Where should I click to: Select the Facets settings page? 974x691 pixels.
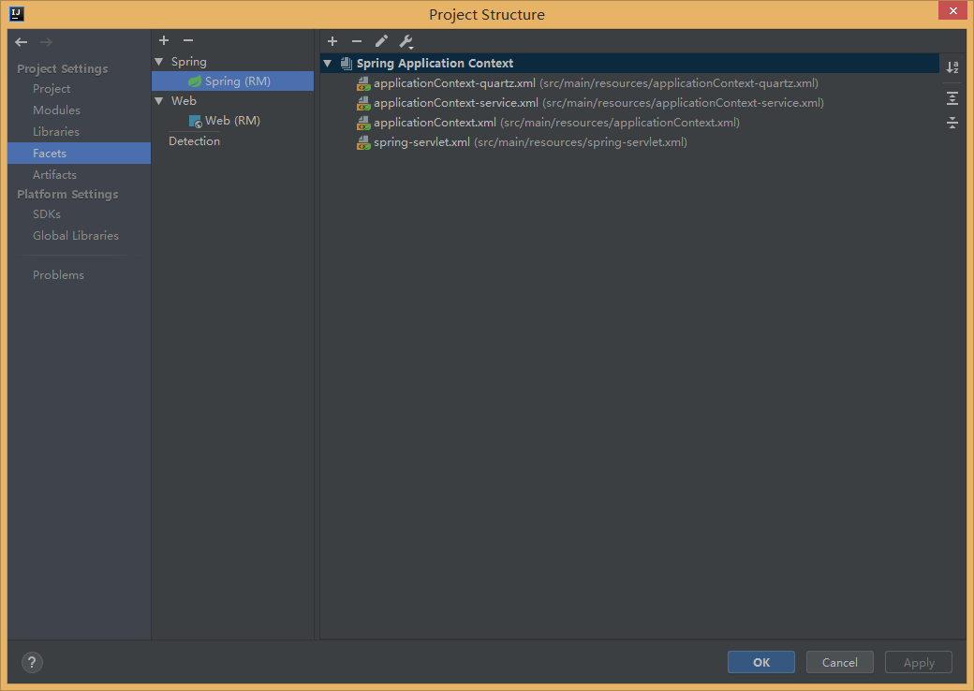pos(79,154)
